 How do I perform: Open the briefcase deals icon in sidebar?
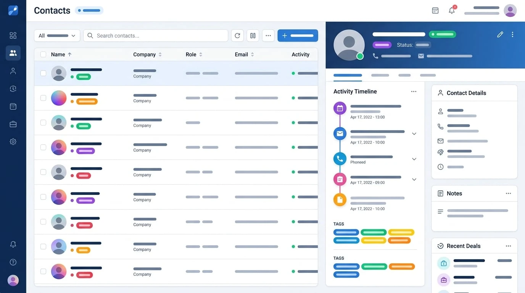pos(13,124)
